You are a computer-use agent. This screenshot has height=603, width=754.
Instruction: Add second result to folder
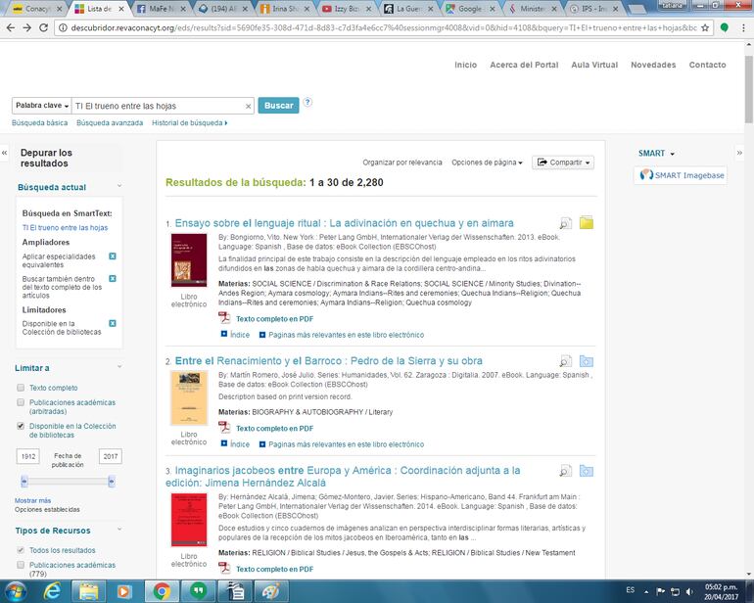(586, 361)
